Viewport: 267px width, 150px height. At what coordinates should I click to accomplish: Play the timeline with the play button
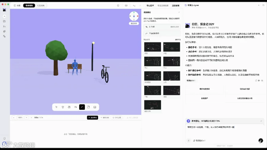tap(31, 117)
